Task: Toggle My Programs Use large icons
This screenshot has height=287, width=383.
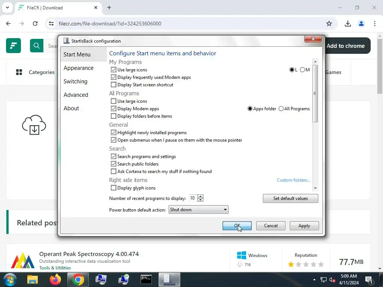Action: coord(113,70)
